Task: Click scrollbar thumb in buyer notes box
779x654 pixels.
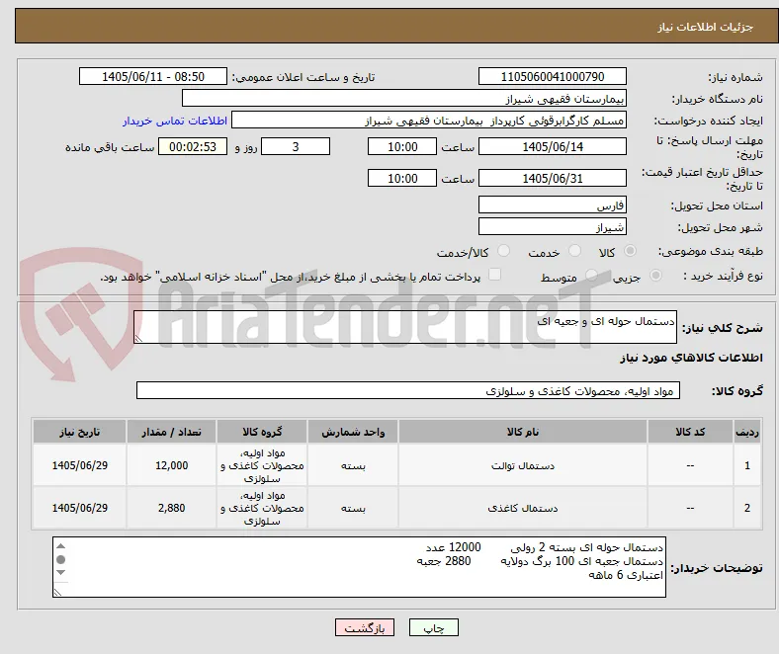Action: click(60, 559)
